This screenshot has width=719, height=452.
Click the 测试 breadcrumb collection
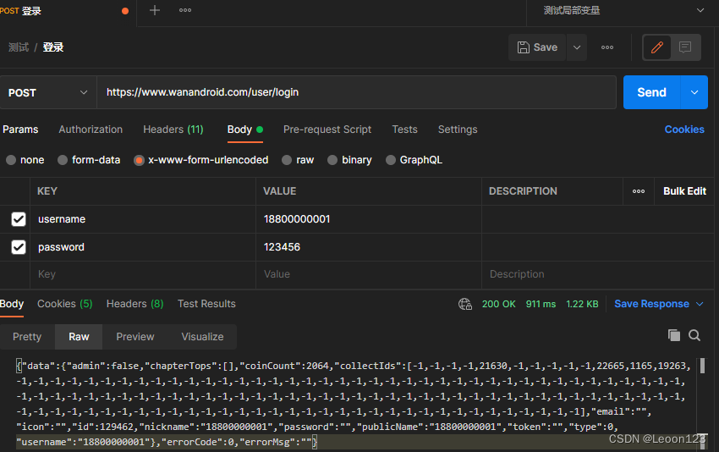point(19,47)
